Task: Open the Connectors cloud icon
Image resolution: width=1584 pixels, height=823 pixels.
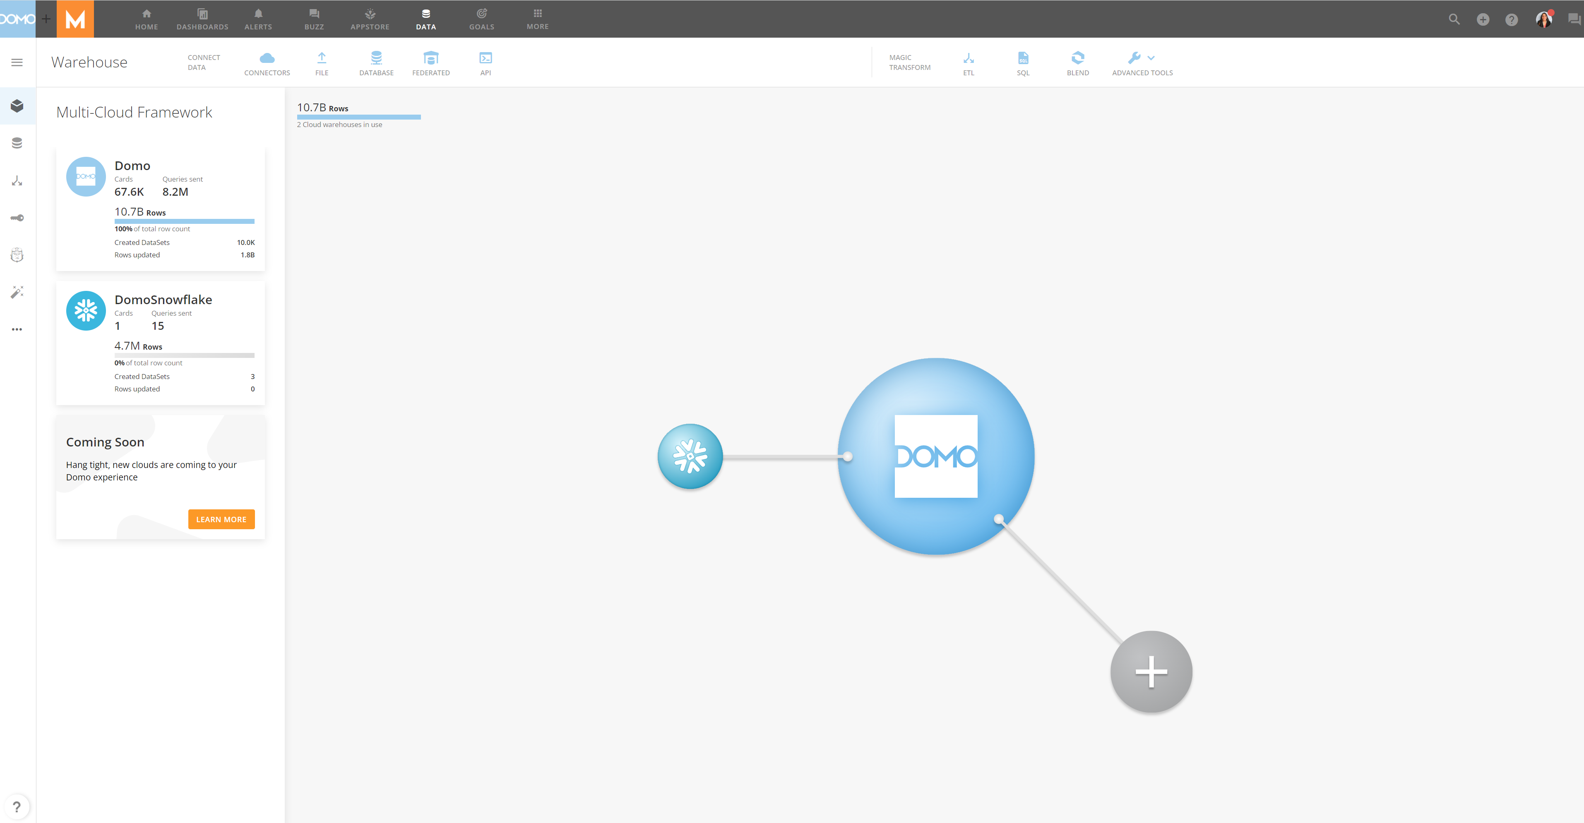Action: pyautogui.click(x=267, y=63)
